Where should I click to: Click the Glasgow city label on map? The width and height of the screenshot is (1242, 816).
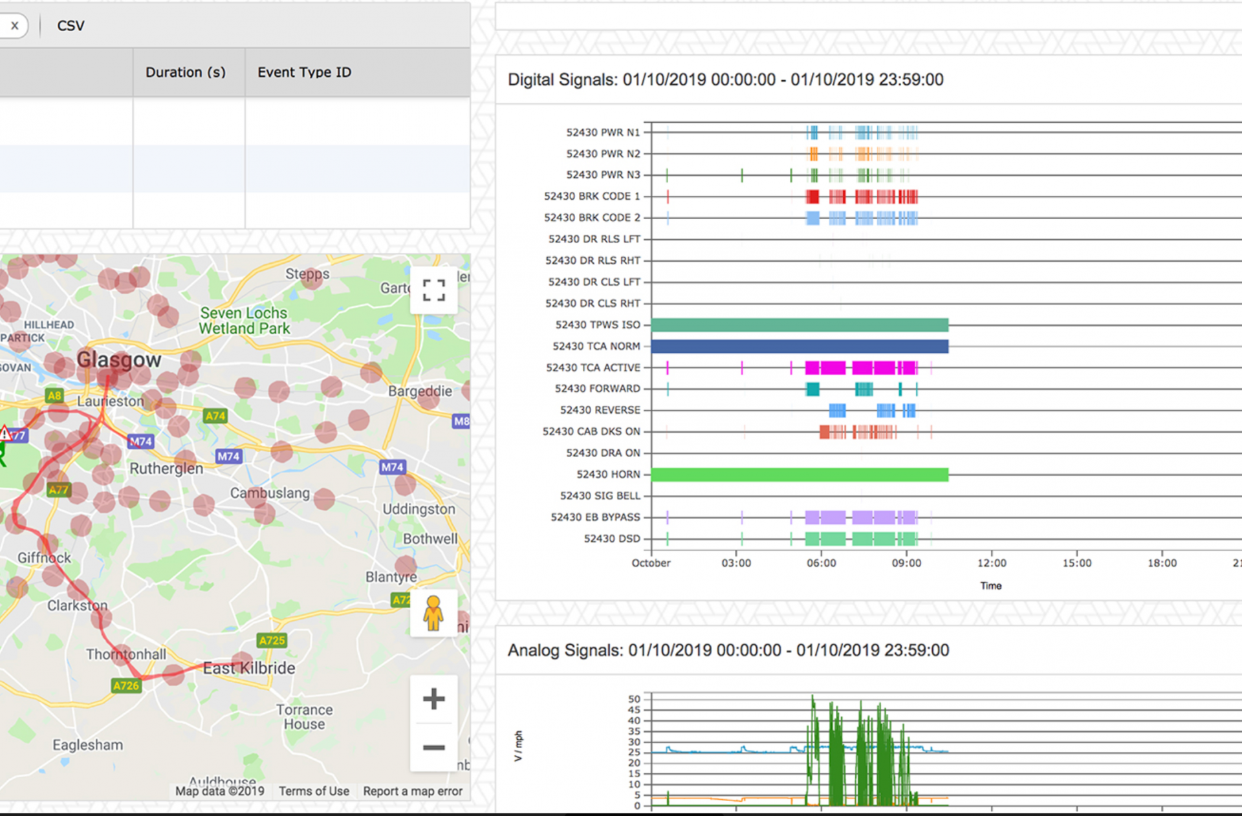[119, 360]
